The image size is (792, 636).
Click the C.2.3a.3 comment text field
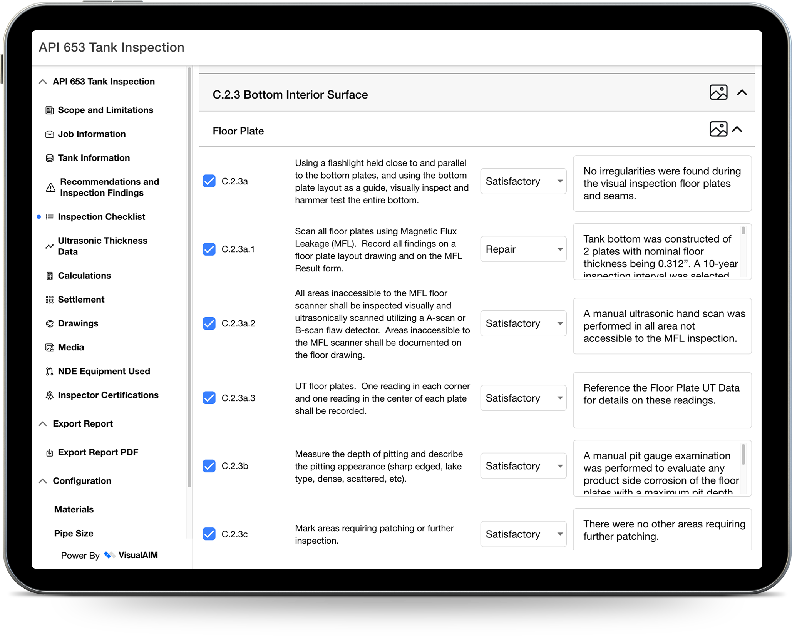pyautogui.click(x=662, y=400)
